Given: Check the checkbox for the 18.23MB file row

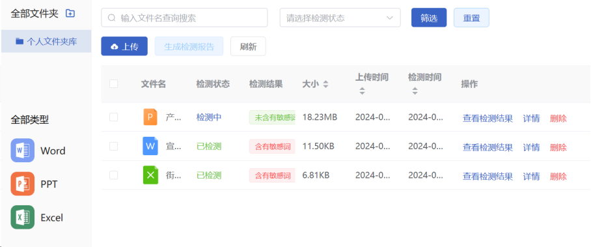Looking at the screenshot, I should pos(113,117).
